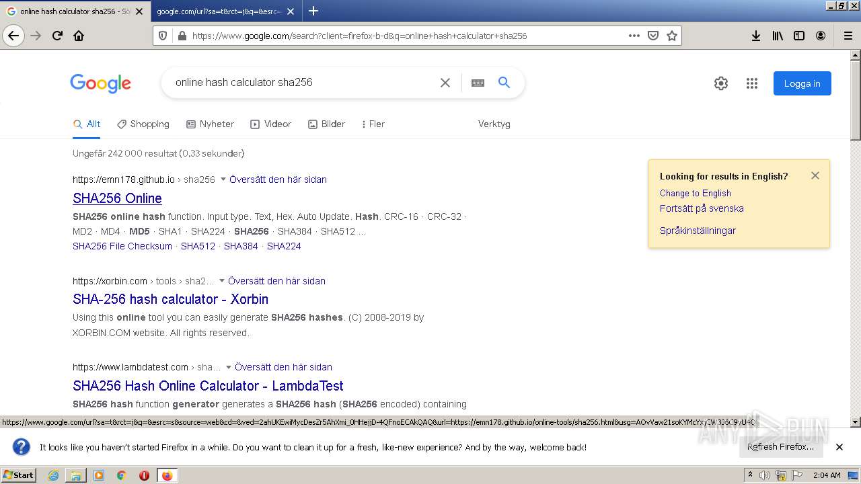Click the Refresh Firefox button

(x=781, y=447)
